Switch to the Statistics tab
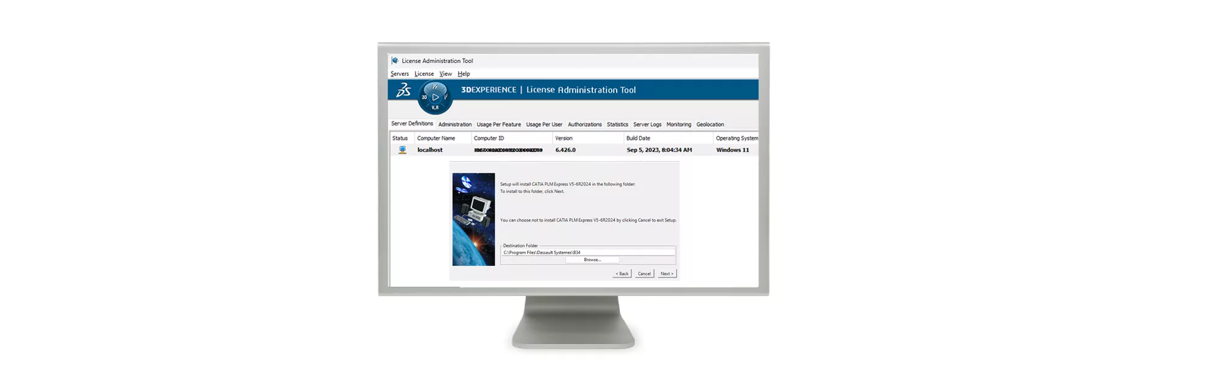 [x=617, y=124]
